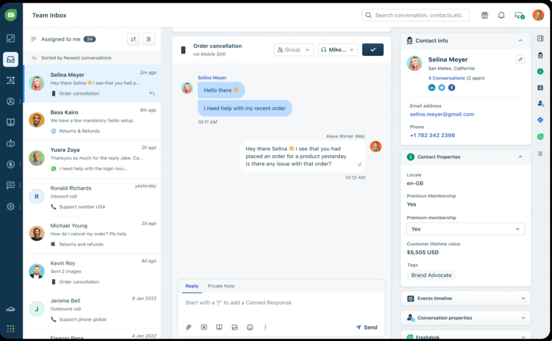Click the conversation filter icon
Viewport: 552px width, 341px height.
pyautogui.click(x=149, y=39)
